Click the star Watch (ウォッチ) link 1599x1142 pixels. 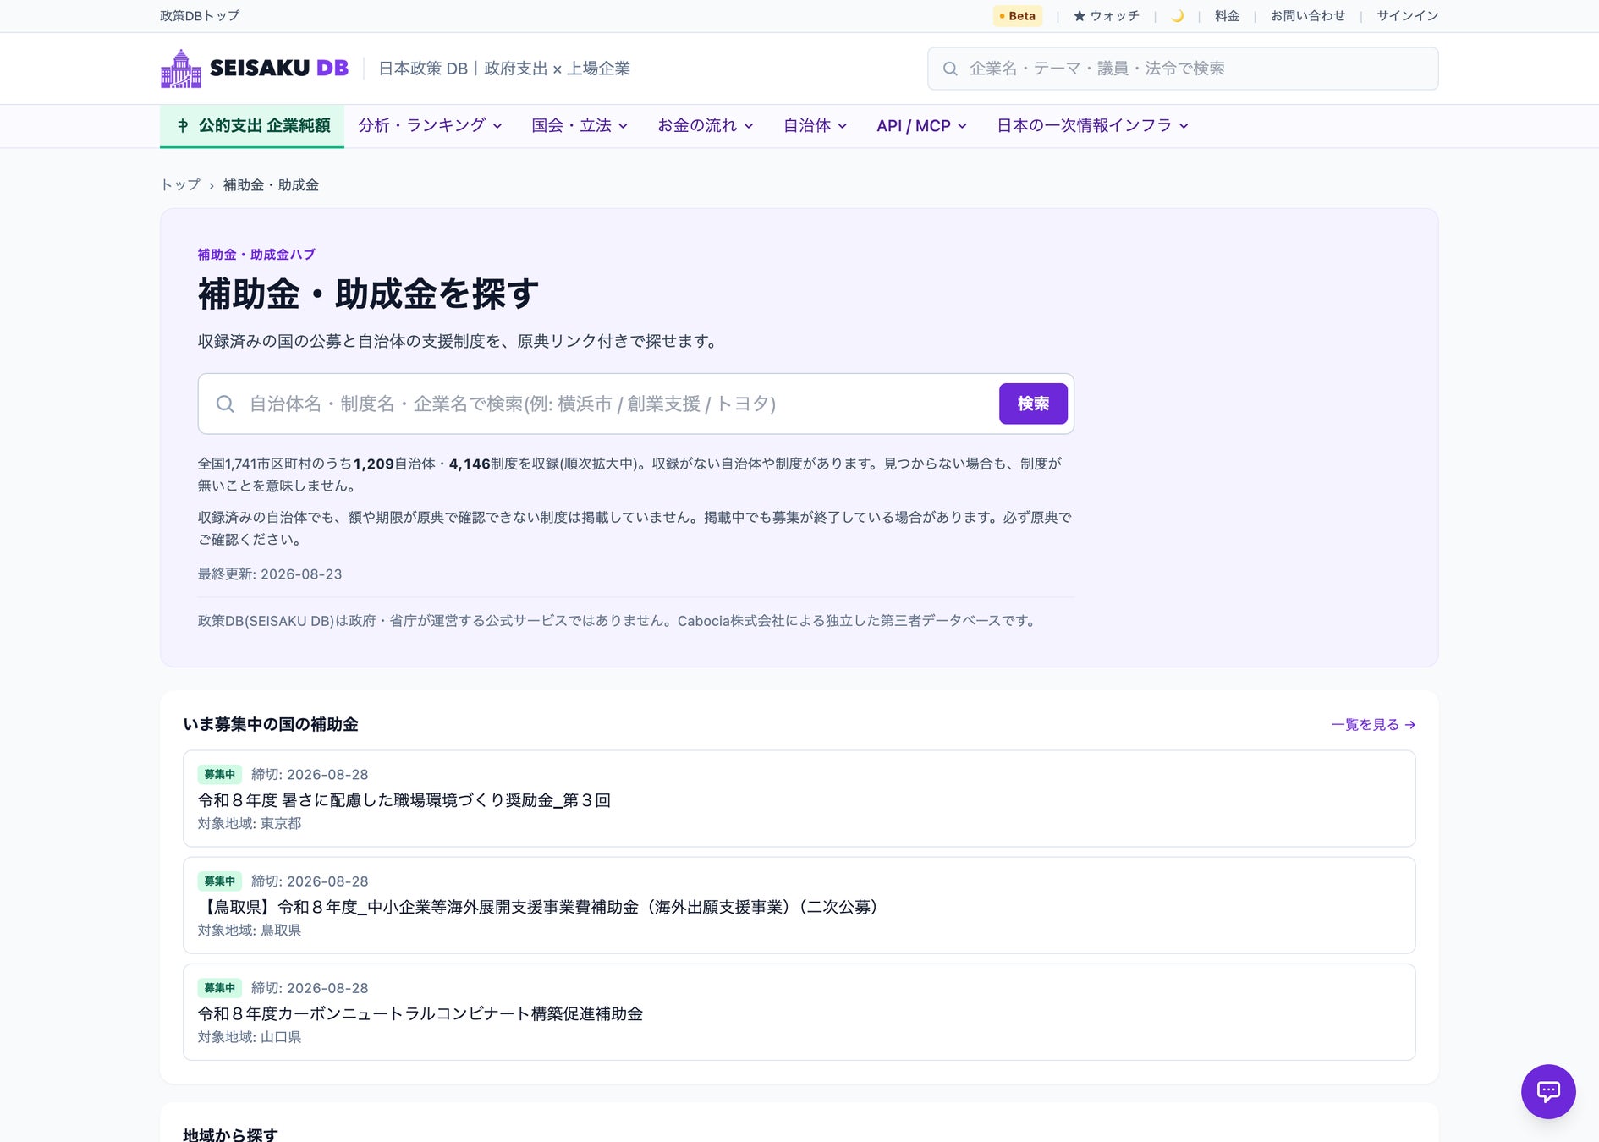pyautogui.click(x=1107, y=16)
